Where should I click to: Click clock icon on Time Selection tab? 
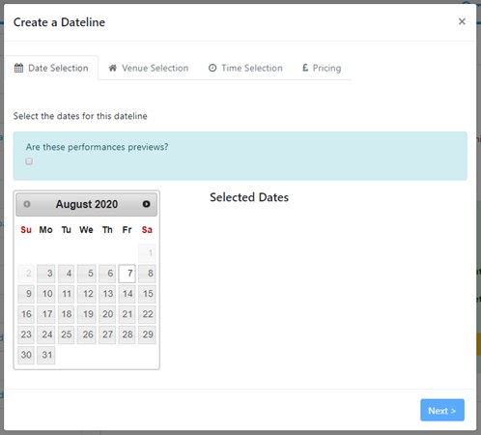tap(212, 68)
